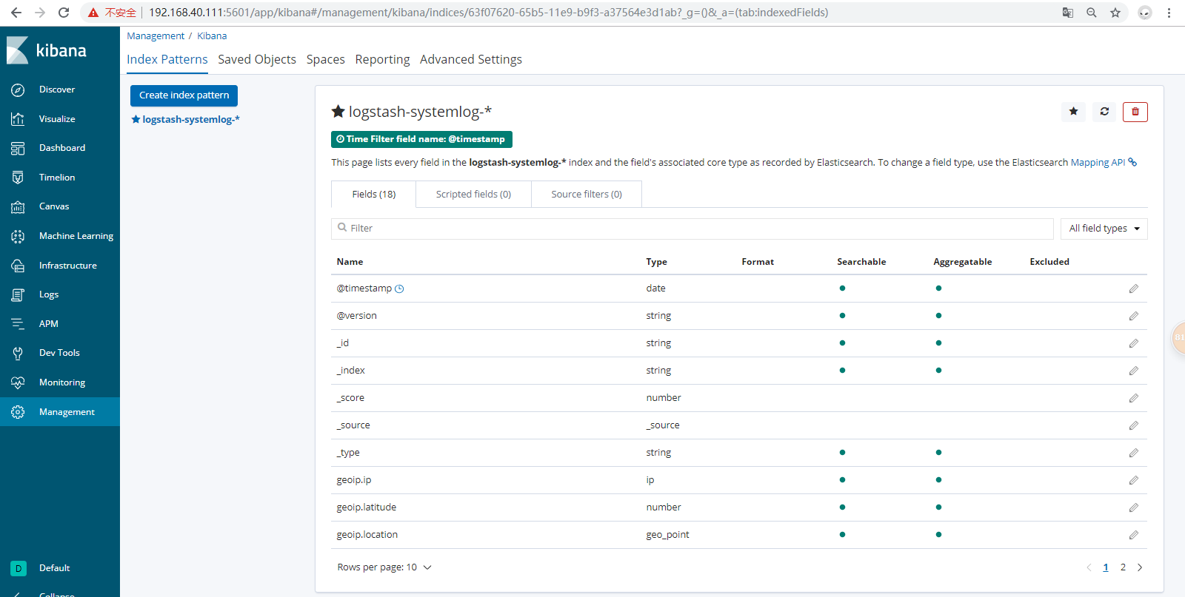Sort by Aggregatable column header
Image resolution: width=1185 pixels, height=597 pixels.
coord(962,262)
